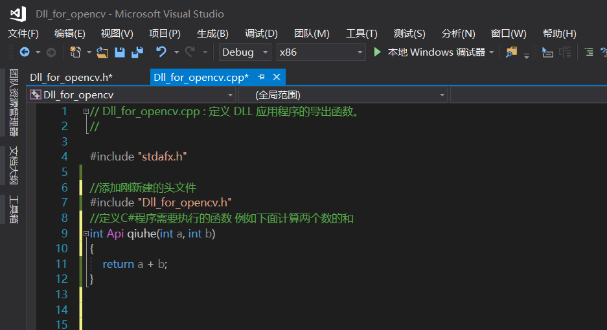Open dropdown next to Navigate Backward
This screenshot has width=607, height=330.
[38, 52]
